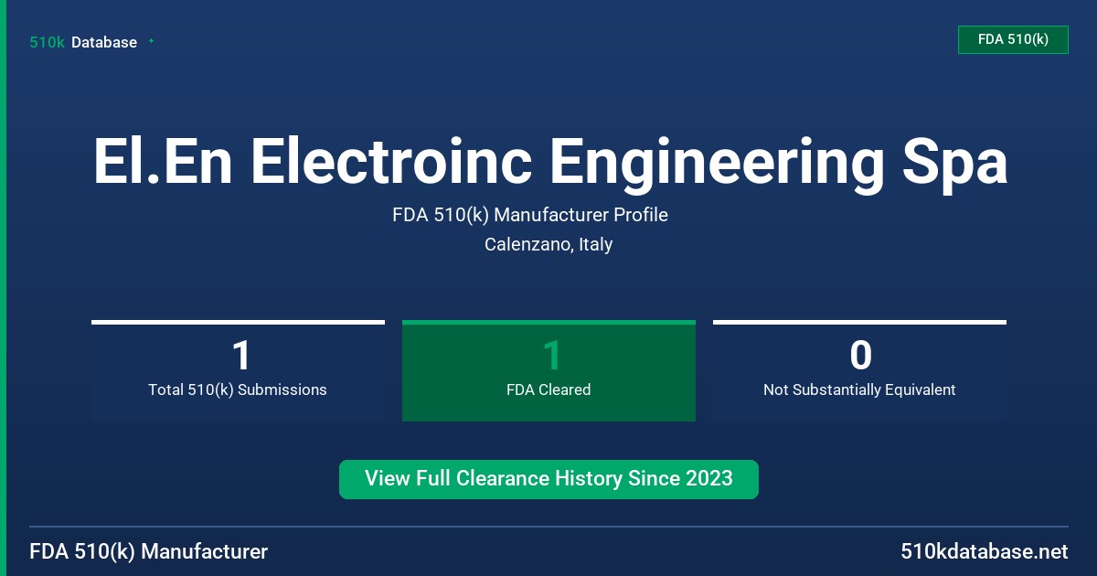The image size is (1097, 576).
Task: Open the Total 510(k) Submissions card
Action: pyautogui.click(x=238, y=371)
